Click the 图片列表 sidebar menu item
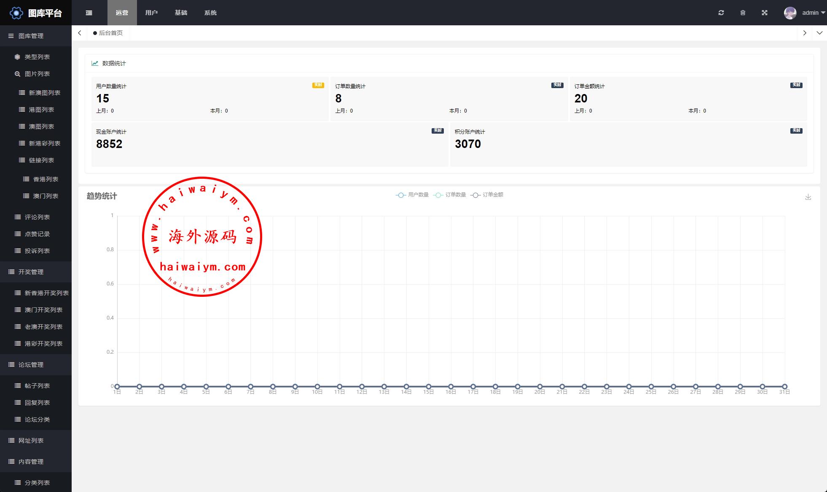827x492 pixels. click(37, 73)
